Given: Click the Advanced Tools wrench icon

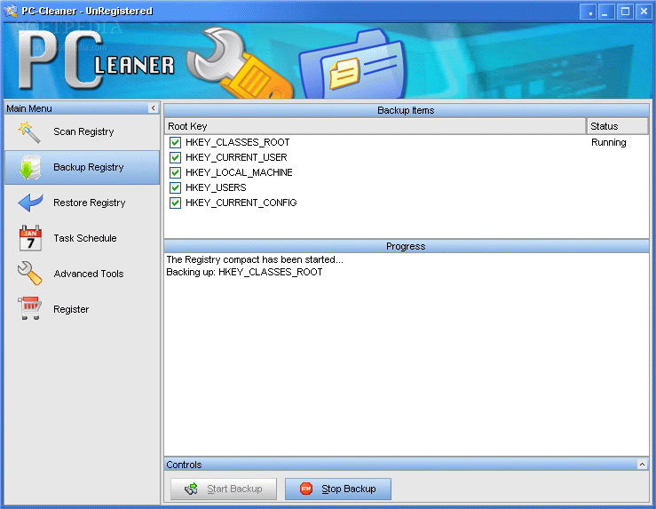Looking at the screenshot, I should 29,274.
